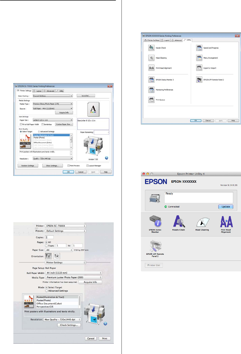Switch to Advanced tab in SC-TXXXX Printing Preferences
This screenshot has width=241, height=354.
click(49, 91)
